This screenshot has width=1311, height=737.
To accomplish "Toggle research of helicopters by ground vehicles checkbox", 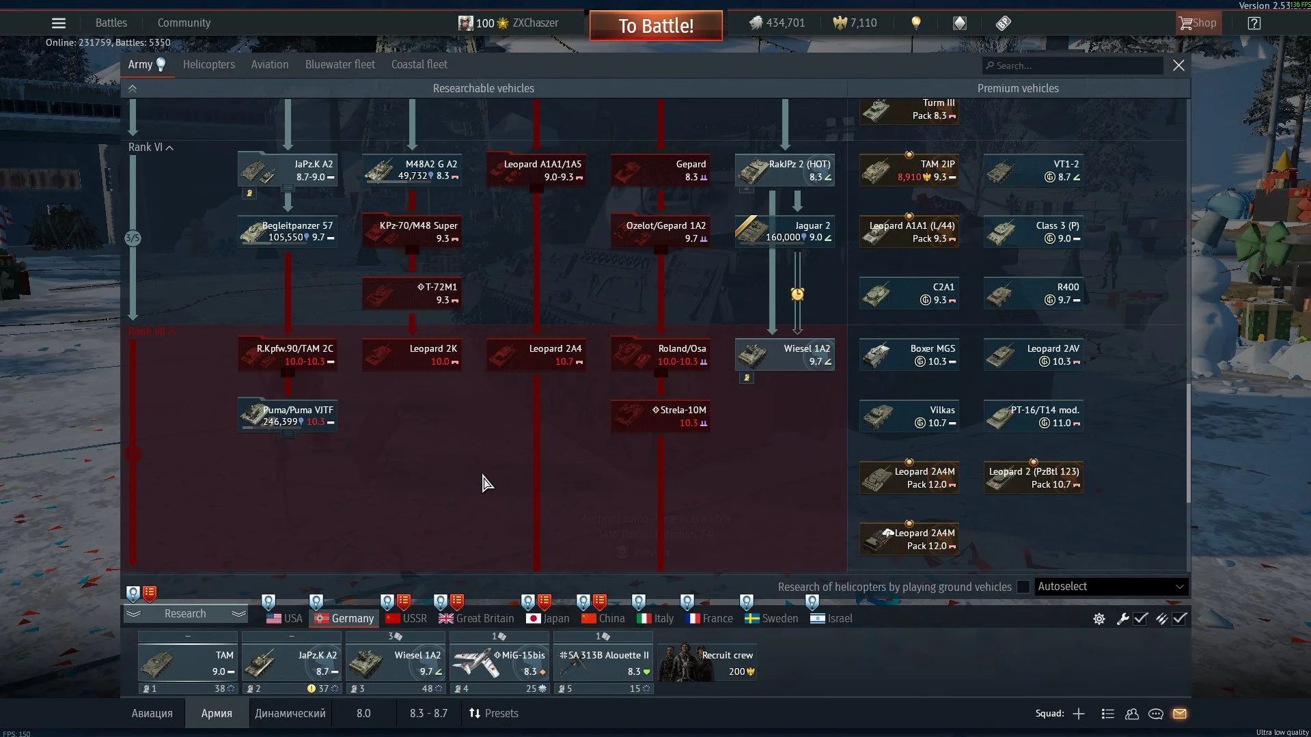I will click(x=1023, y=587).
